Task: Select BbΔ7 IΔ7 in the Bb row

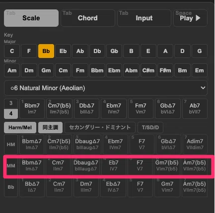Action: (x=32, y=187)
